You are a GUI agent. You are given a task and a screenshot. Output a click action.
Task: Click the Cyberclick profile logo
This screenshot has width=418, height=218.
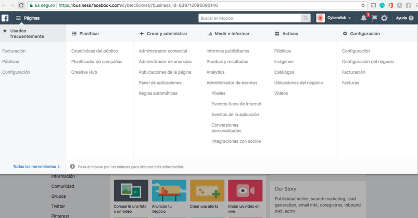(321, 18)
